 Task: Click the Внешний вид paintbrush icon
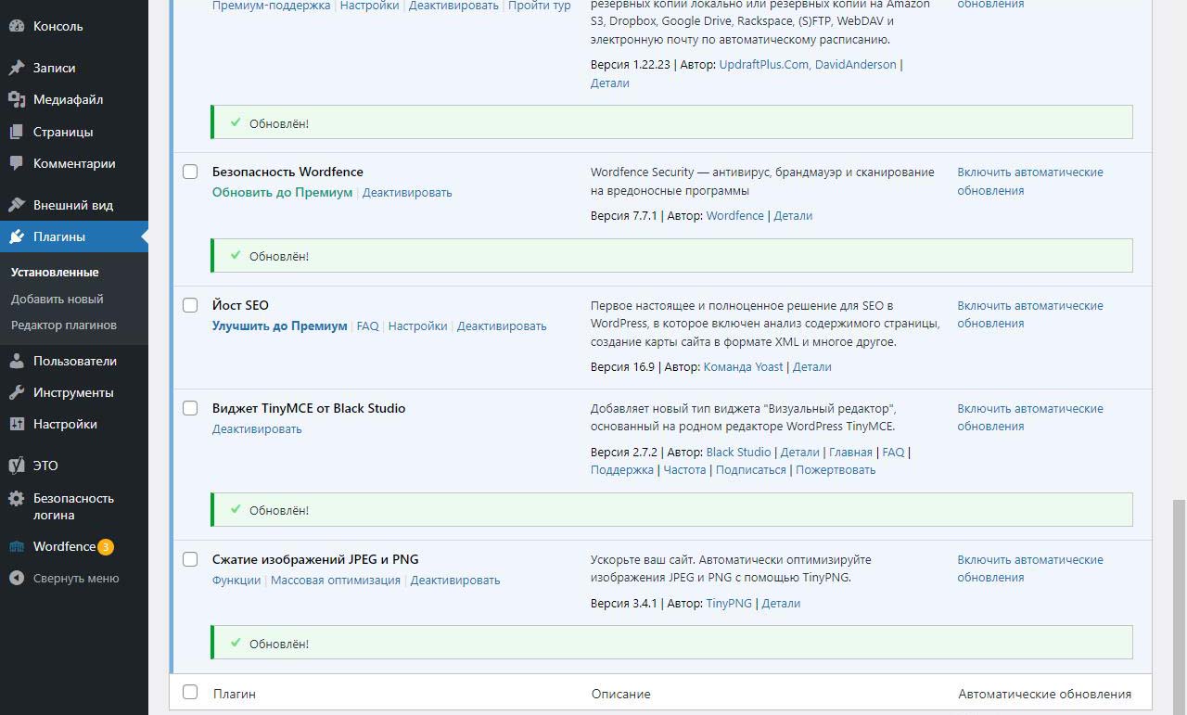point(17,205)
